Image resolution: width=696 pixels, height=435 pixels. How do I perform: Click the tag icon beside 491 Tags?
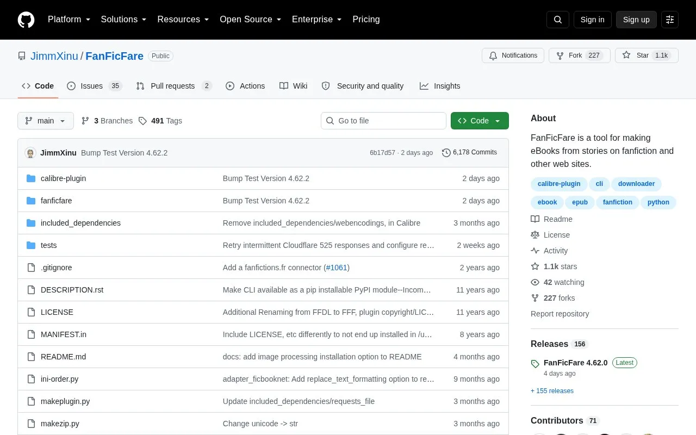142,121
